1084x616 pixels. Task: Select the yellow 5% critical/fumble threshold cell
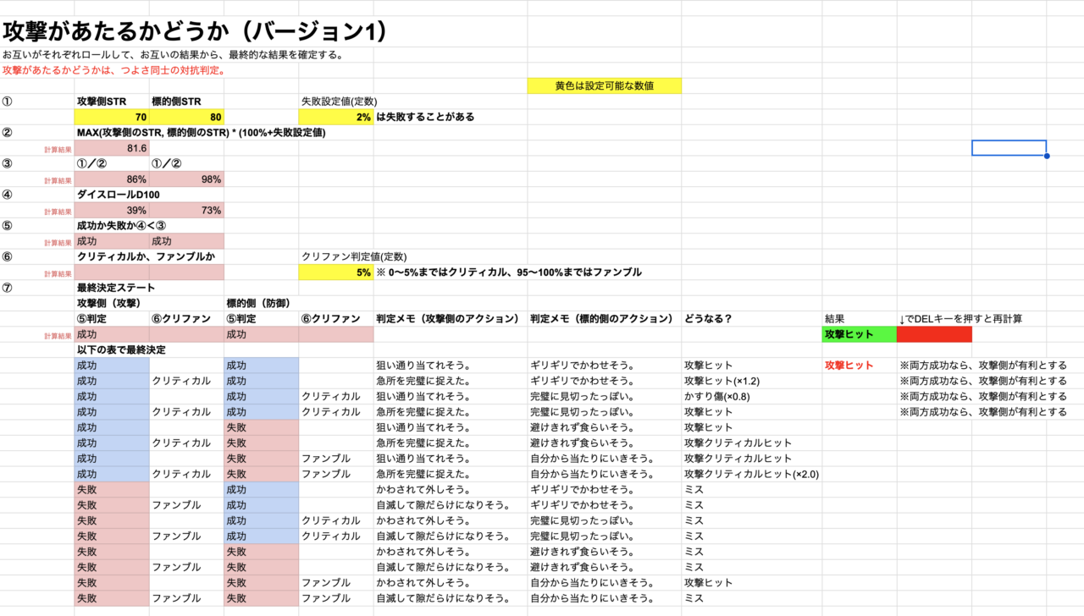(335, 272)
